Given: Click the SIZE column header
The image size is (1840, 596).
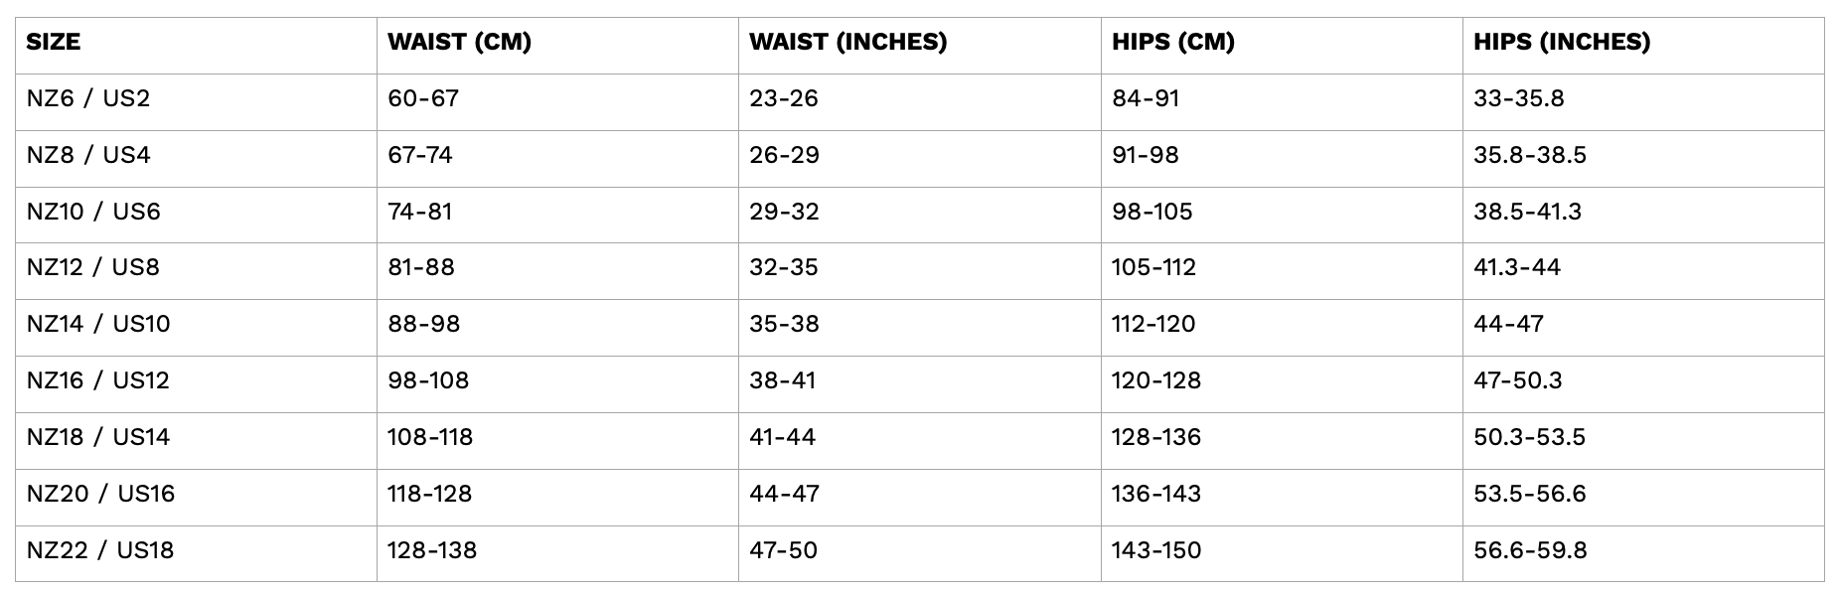Looking at the screenshot, I should click(54, 42).
